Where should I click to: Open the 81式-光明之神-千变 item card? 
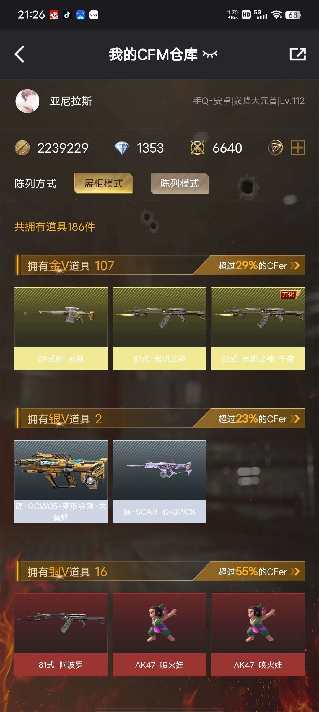258,329
